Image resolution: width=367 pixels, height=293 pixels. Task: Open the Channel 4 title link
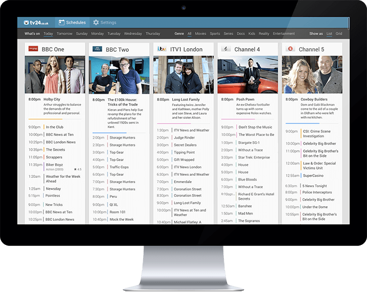coord(247,49)
